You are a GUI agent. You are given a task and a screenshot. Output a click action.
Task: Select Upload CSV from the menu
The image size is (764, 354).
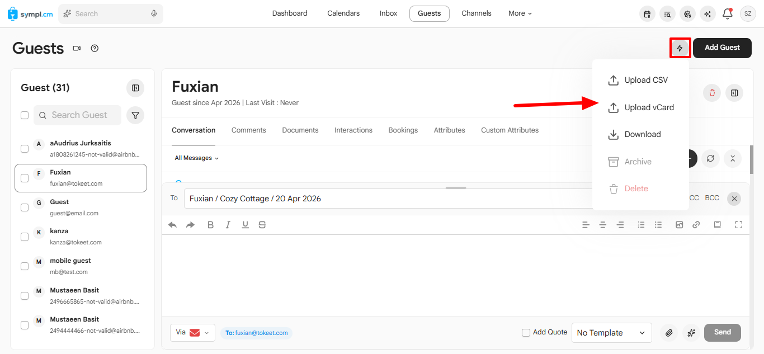pyautogui.click(x=640, y=80)
